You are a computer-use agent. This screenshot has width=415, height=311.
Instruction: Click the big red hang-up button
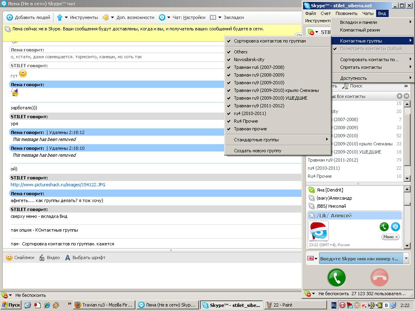[x=379, y=278]
